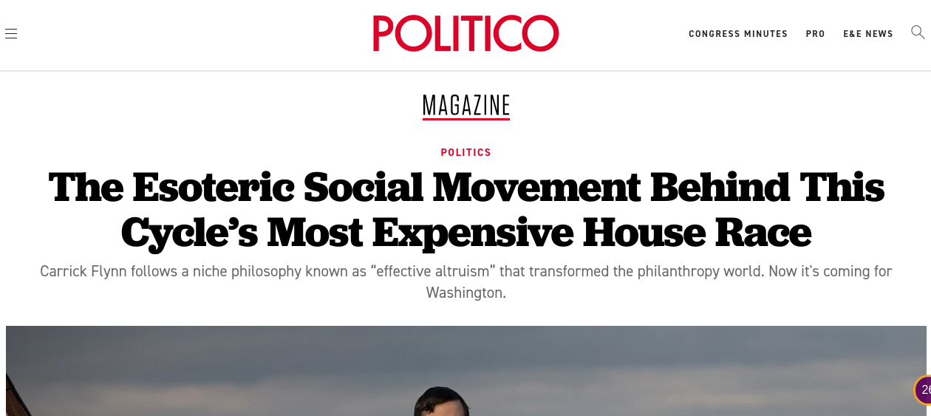Click the search magnifying glass icon
Viewport: 931px width, 416px height.
[918, 32]
